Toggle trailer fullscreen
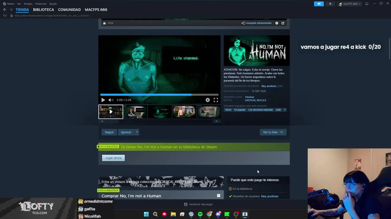The width and height of the screenshot is (391, 219). tap(216, 100)
